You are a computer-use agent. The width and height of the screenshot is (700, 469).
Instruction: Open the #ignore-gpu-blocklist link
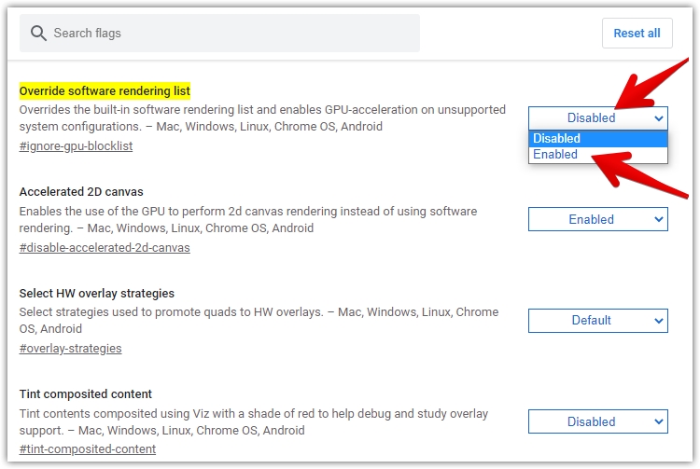tap(76, 146)
